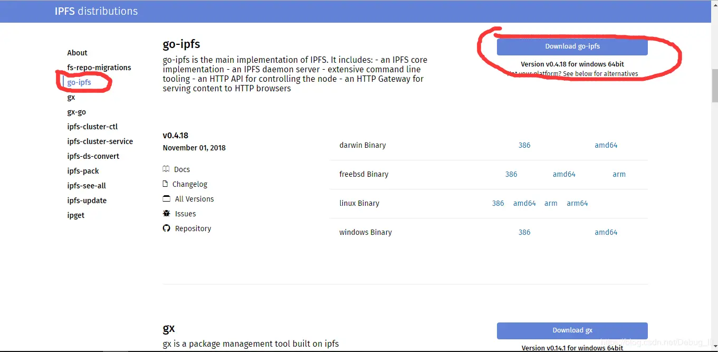Open the Docs link

(182, 169)
